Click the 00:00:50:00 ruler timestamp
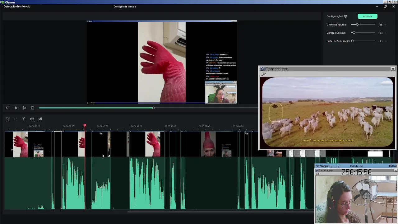 click(x=170, y=126)
